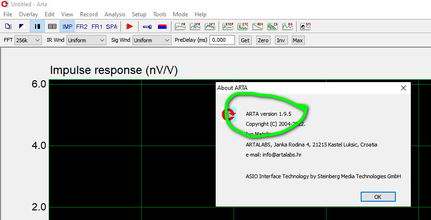Screen dimensions: 431x220
Task: Expand the Sig Wnd window dropdown
Action: 152,40
